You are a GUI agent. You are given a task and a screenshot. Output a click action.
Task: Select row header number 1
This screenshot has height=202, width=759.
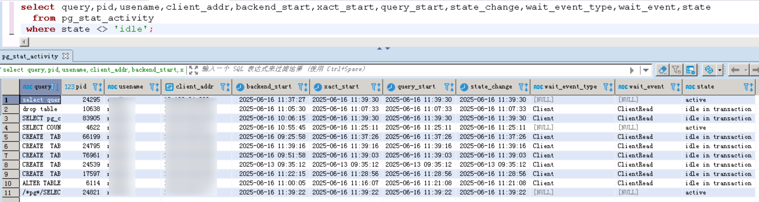tap(10, 100)
